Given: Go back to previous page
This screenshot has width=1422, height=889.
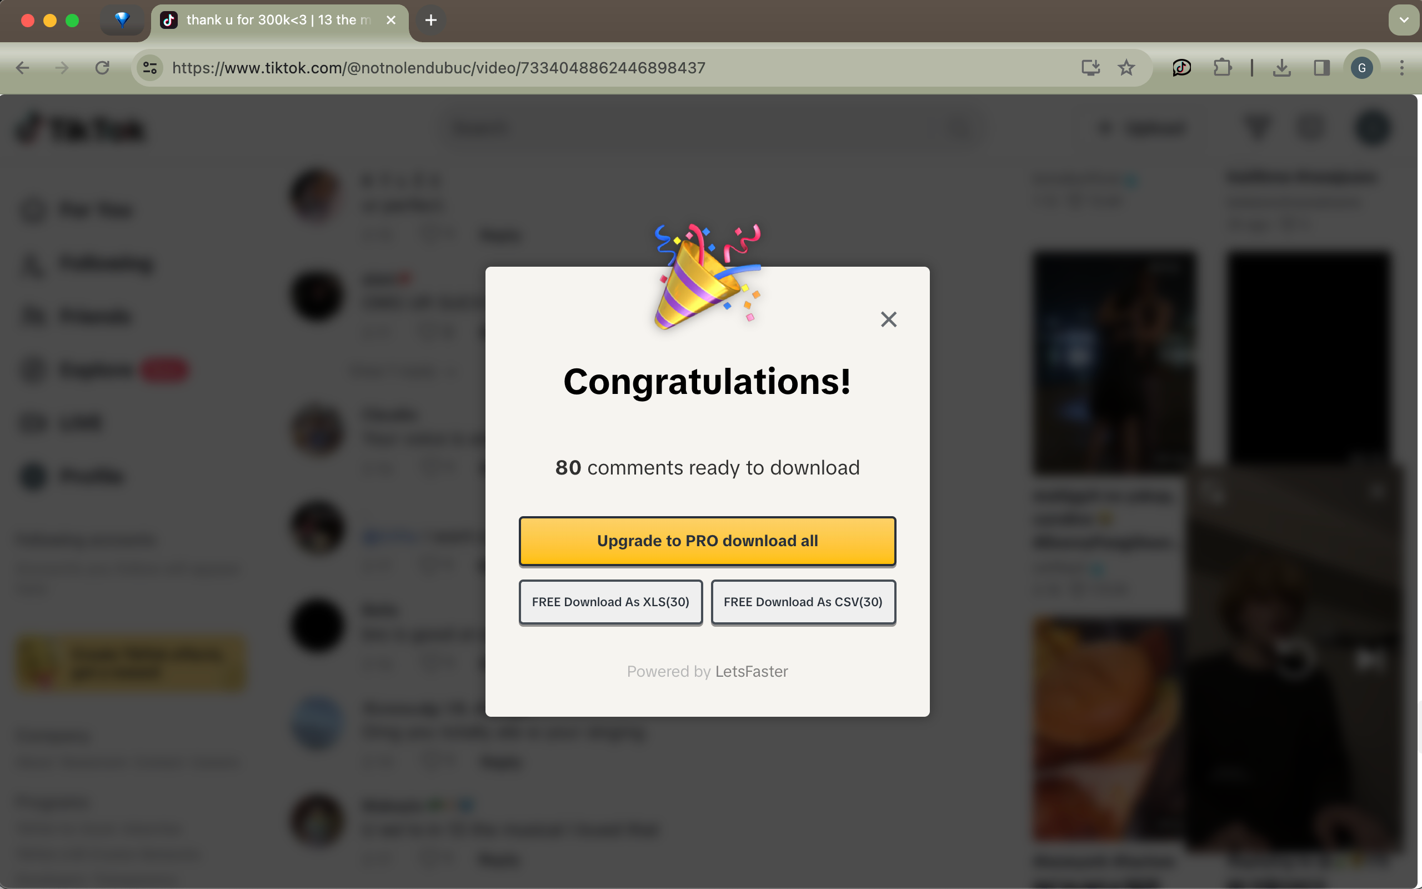Looking at the screenshot, I should pyautogui.click(x=22, y=68).
